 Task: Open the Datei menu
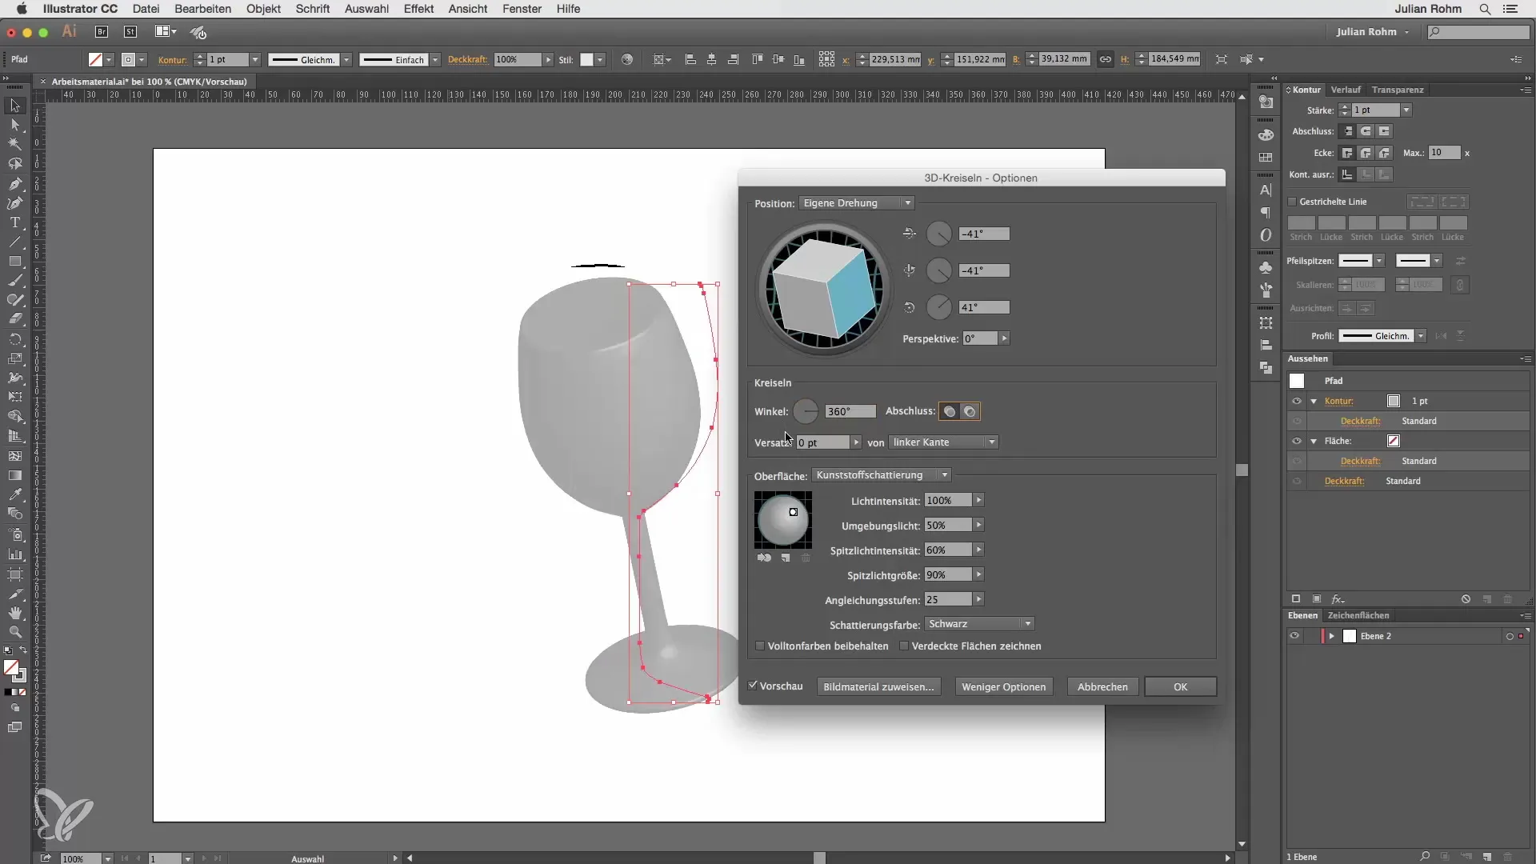(x=146, y=9)
